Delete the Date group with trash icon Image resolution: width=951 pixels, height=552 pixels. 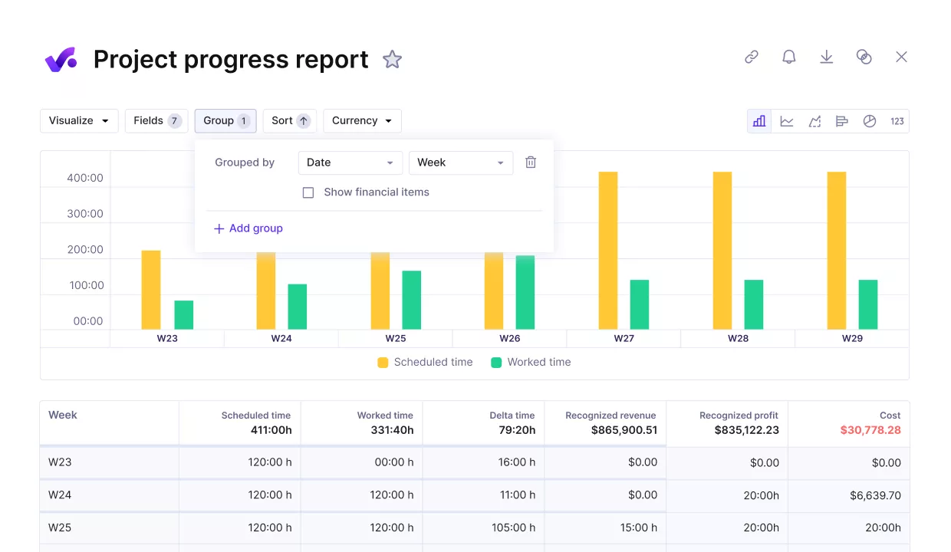530,162
